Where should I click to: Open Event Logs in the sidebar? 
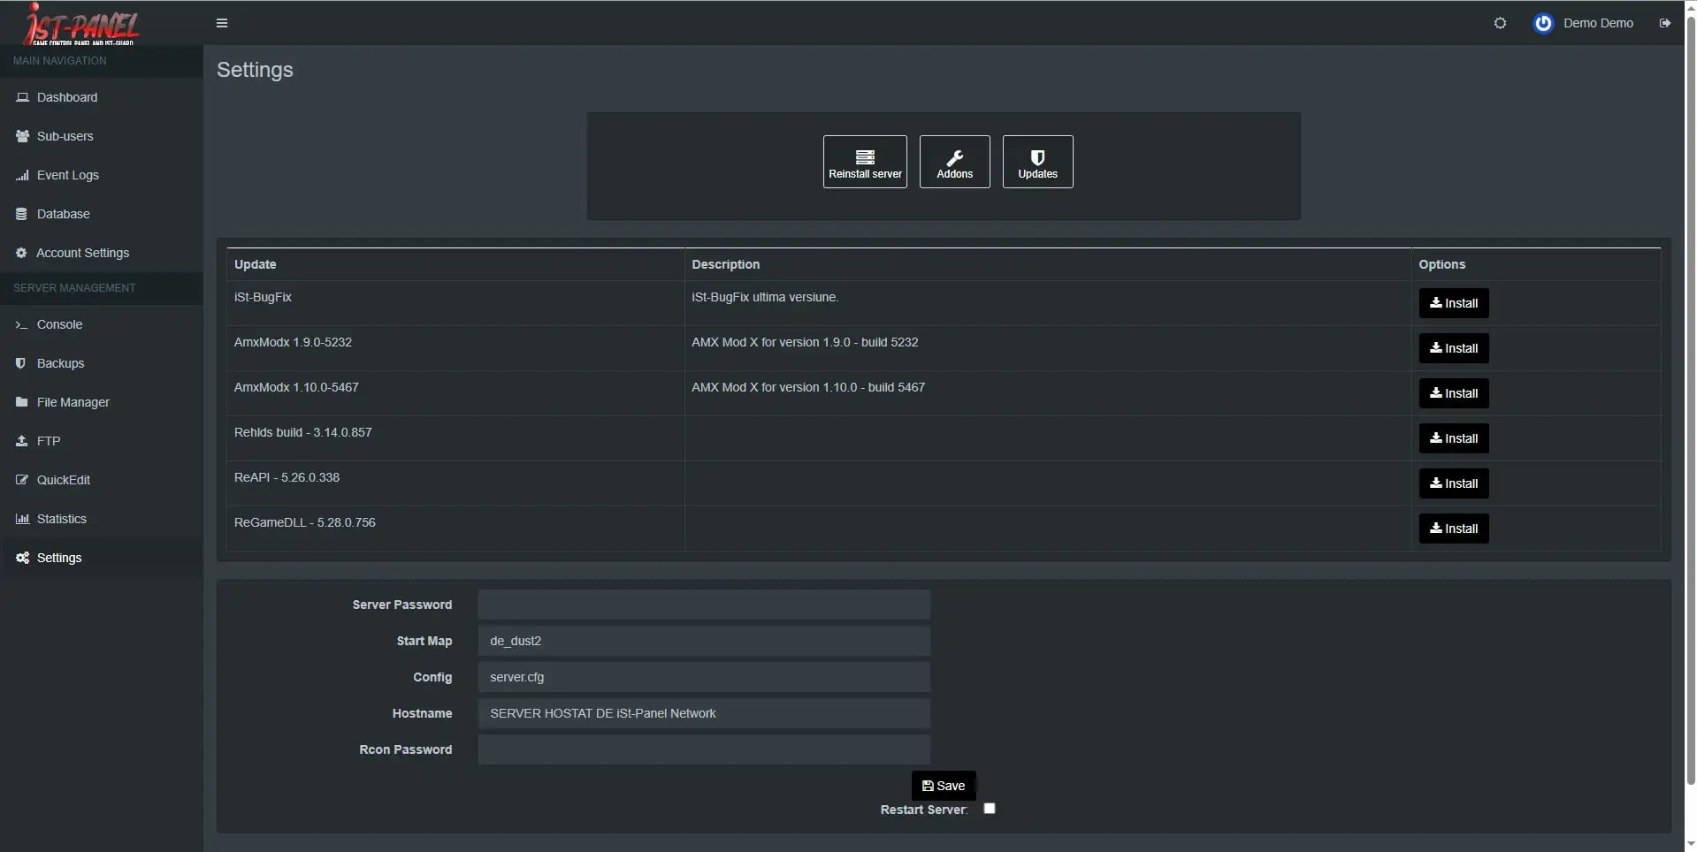pos(102,175)
